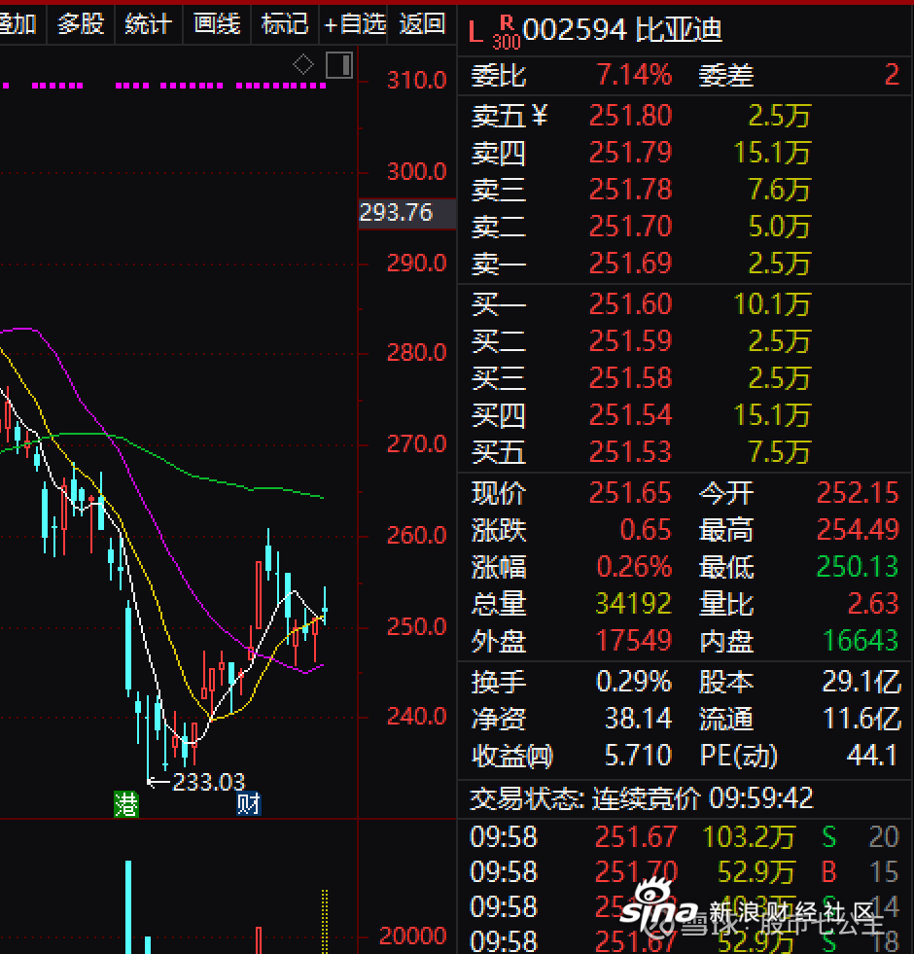Click the 外盘 value 17549

click(633, 641)
